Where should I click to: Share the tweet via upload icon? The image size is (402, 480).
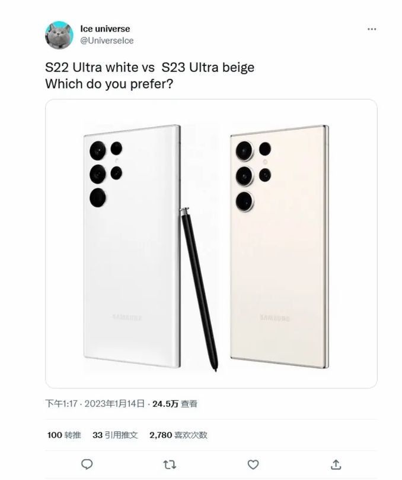coord(336,465)
